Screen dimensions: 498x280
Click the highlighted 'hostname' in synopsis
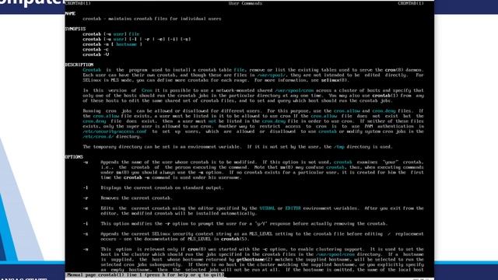(126, 44)
